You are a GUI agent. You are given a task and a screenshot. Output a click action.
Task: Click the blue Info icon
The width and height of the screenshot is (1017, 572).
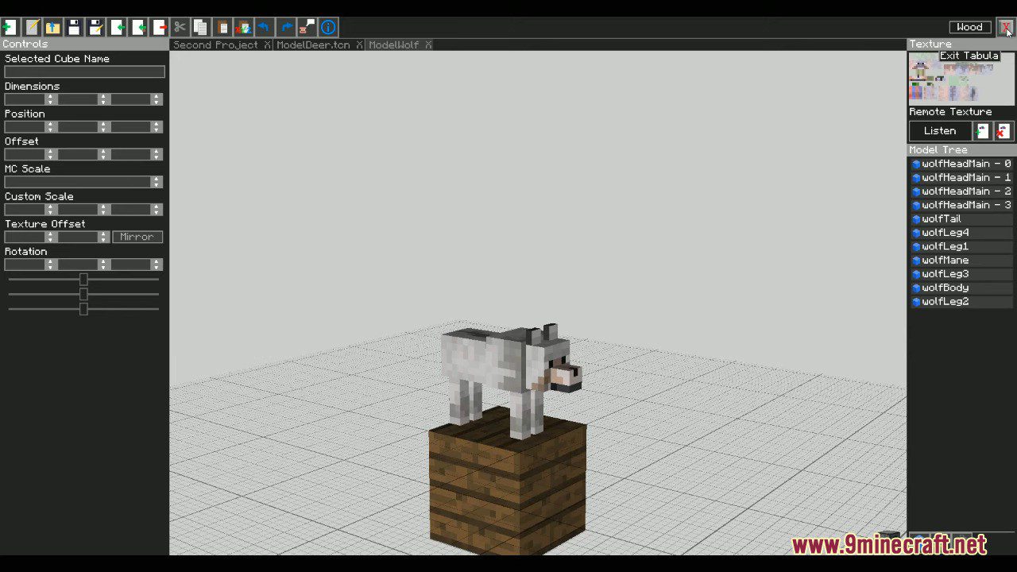328,27
